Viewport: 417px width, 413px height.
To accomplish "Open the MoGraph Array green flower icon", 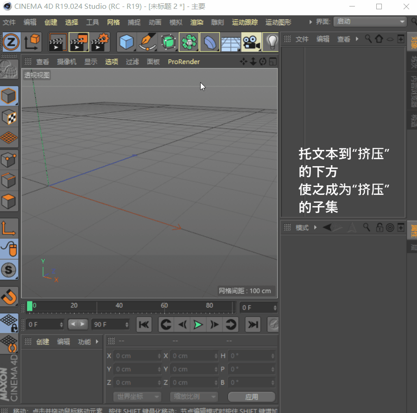I will tap(189, 42).
